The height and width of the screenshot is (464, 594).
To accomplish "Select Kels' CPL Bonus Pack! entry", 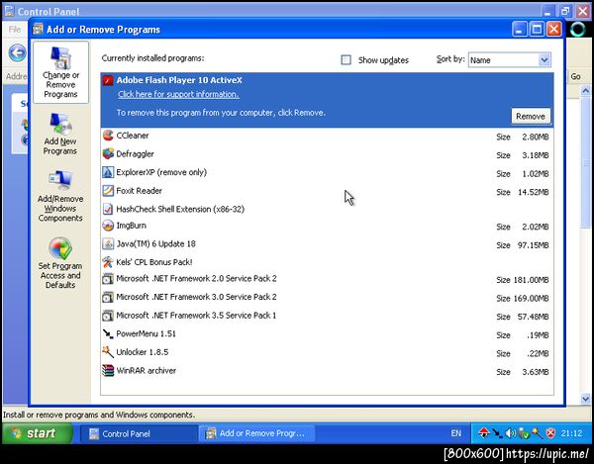I will (327, 262).
